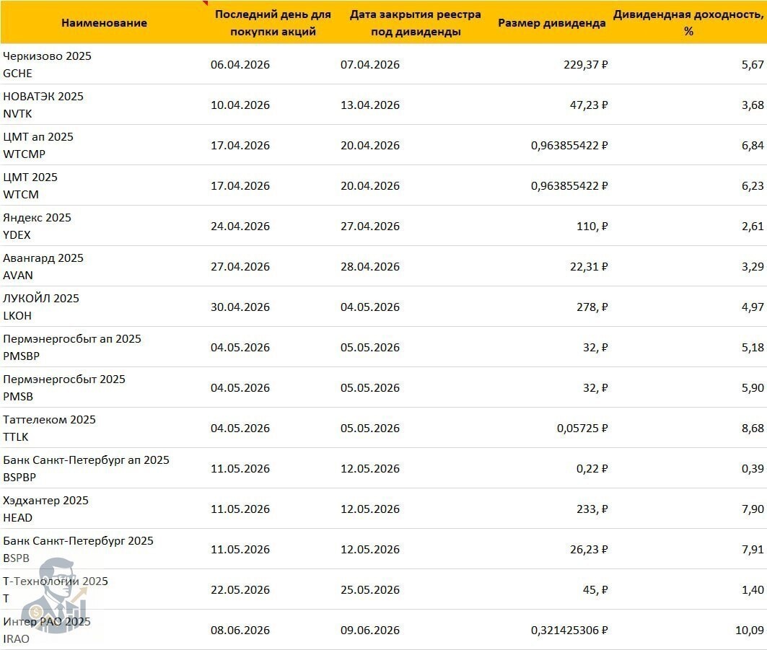This screenshot has height=650, width=767.
Task: Click the dividend amount 26,23 ₽
Action: click(589, 550)
